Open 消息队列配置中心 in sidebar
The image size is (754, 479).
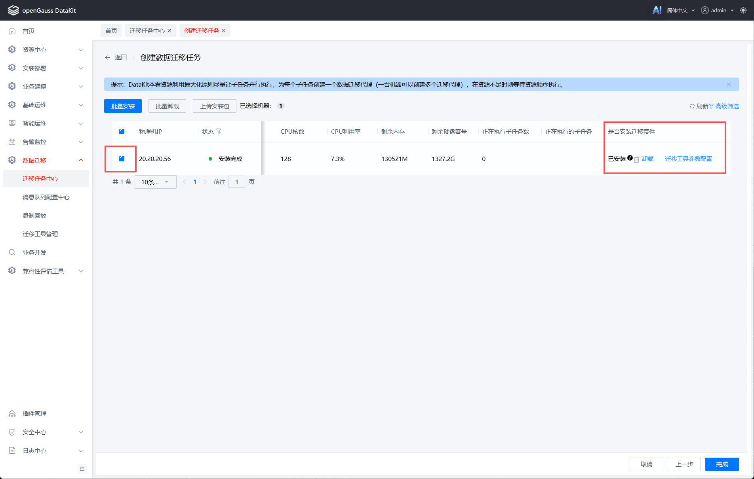46,197
